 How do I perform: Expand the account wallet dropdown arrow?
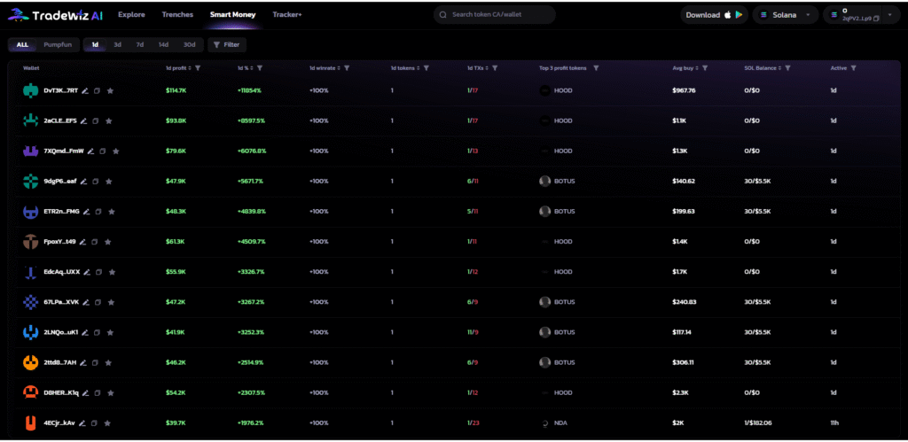tap(889, 14)
